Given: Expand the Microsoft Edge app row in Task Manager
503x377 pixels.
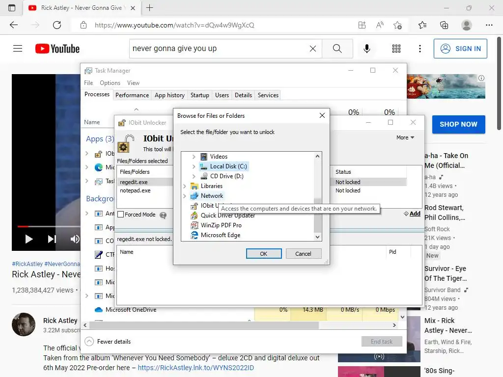Looking at the screenshot, I should (87, 167).
